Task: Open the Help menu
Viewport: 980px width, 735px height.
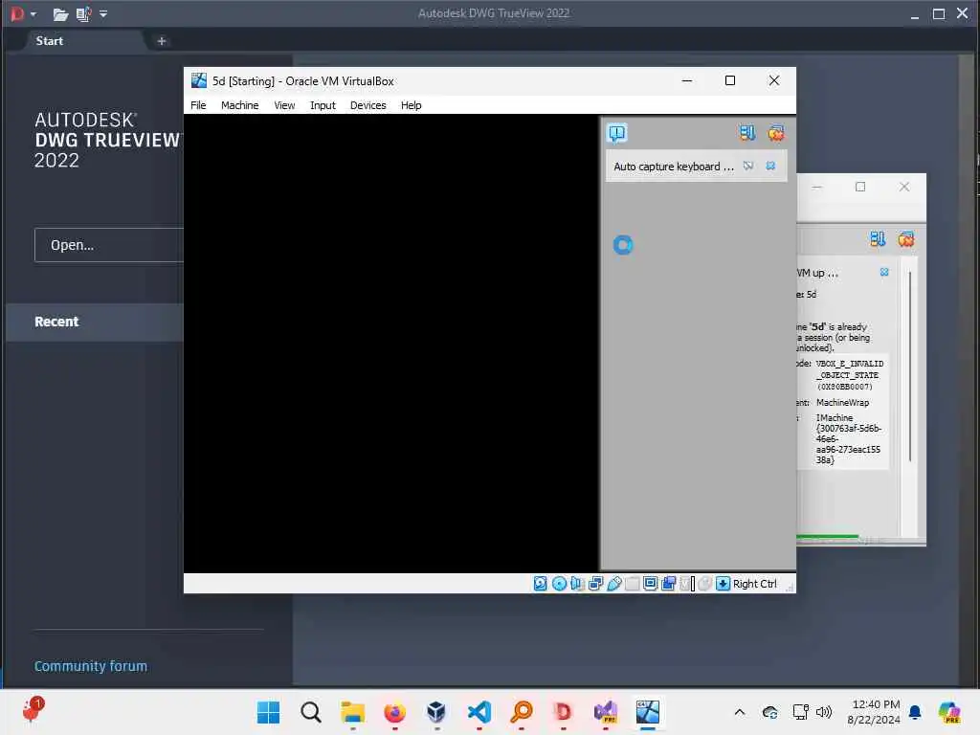Action: (x=411, y=105)
